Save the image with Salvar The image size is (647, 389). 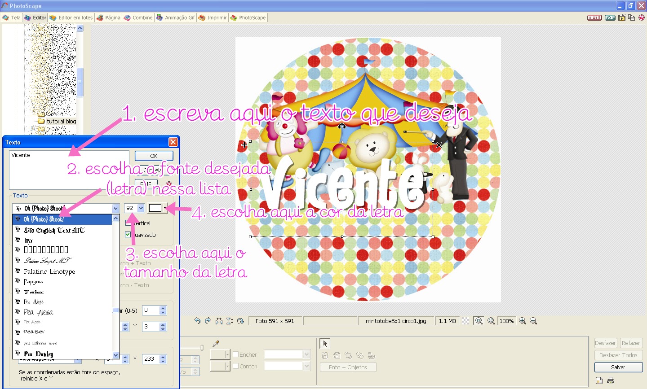618,367
